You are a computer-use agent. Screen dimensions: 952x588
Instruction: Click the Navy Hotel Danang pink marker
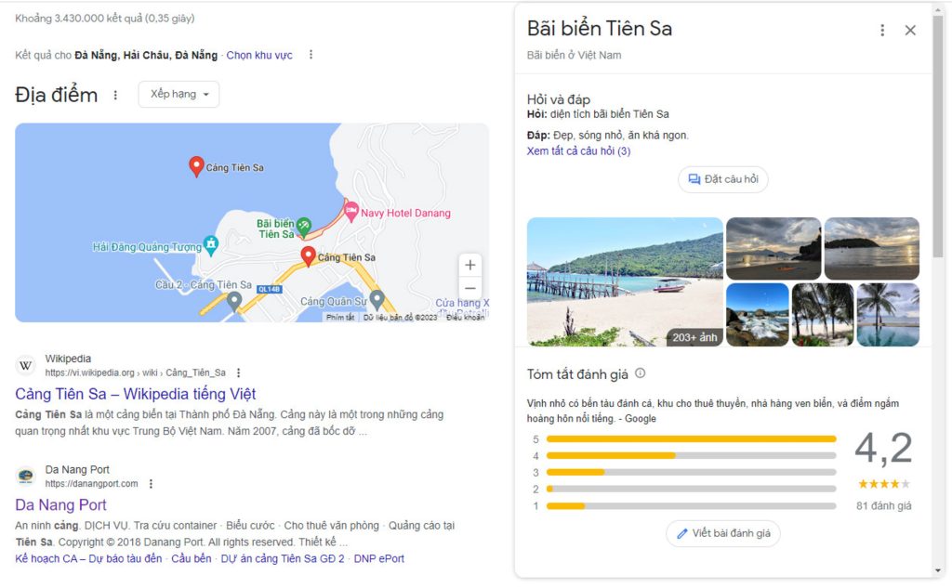351,212
